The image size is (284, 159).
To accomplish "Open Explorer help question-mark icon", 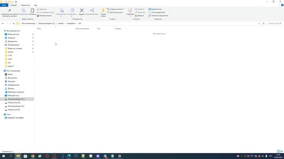I will (282, 5).
